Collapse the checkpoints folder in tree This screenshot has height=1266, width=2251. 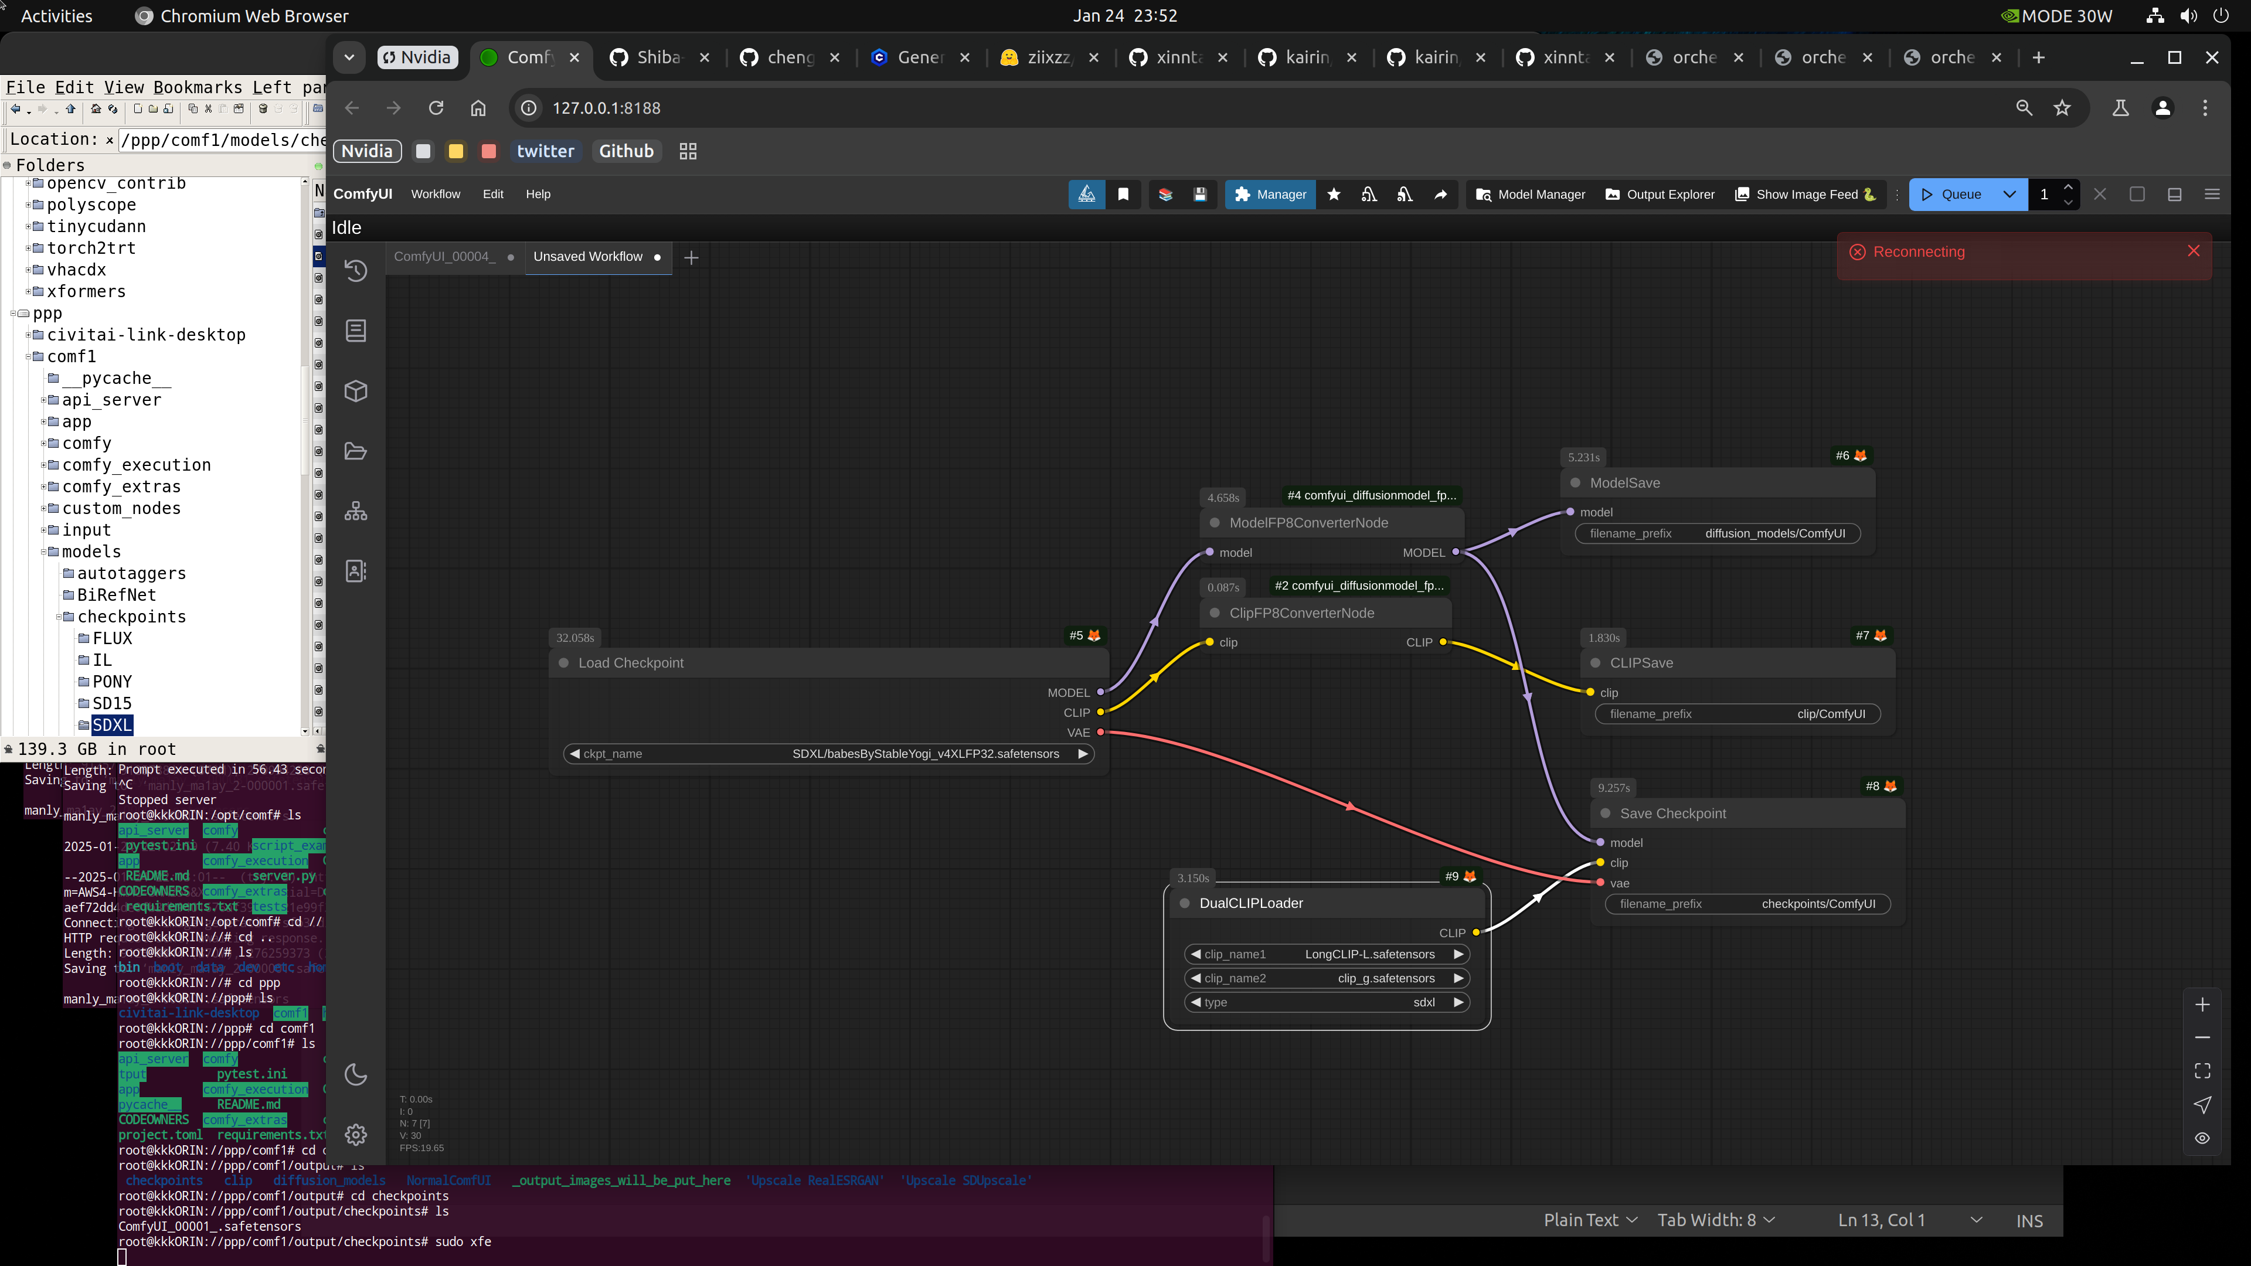click(x=59, y=616)
